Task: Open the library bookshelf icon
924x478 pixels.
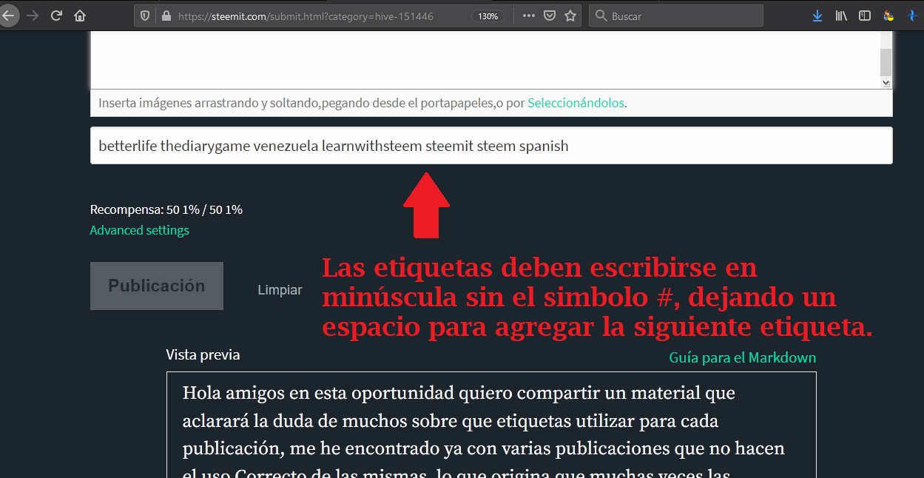Action: click(841, 16)
